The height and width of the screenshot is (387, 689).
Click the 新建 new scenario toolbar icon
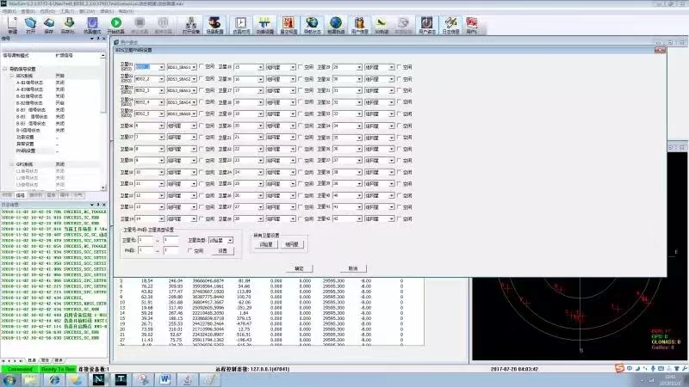point(12,25)
